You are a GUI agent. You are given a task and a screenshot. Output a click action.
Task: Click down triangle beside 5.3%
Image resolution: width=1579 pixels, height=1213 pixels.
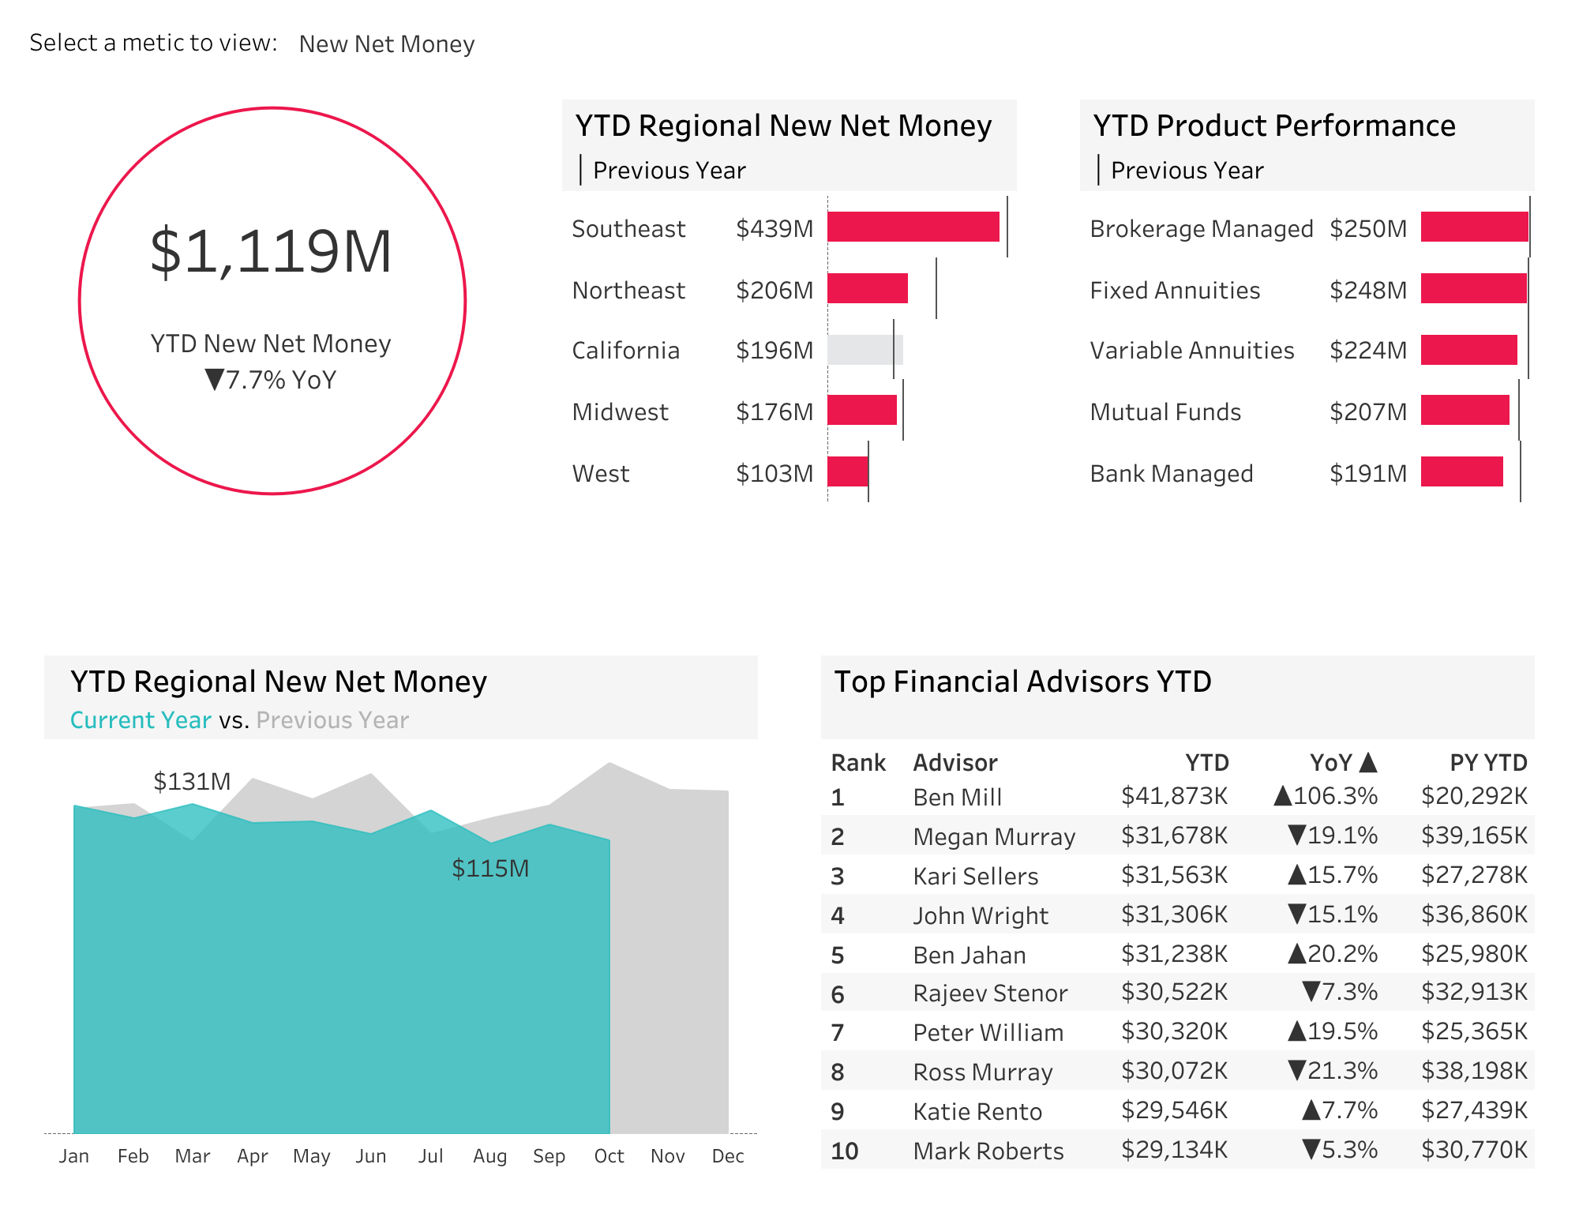(1311, 1149)
